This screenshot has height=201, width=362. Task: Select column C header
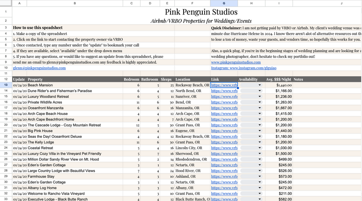tap(132, 3)
